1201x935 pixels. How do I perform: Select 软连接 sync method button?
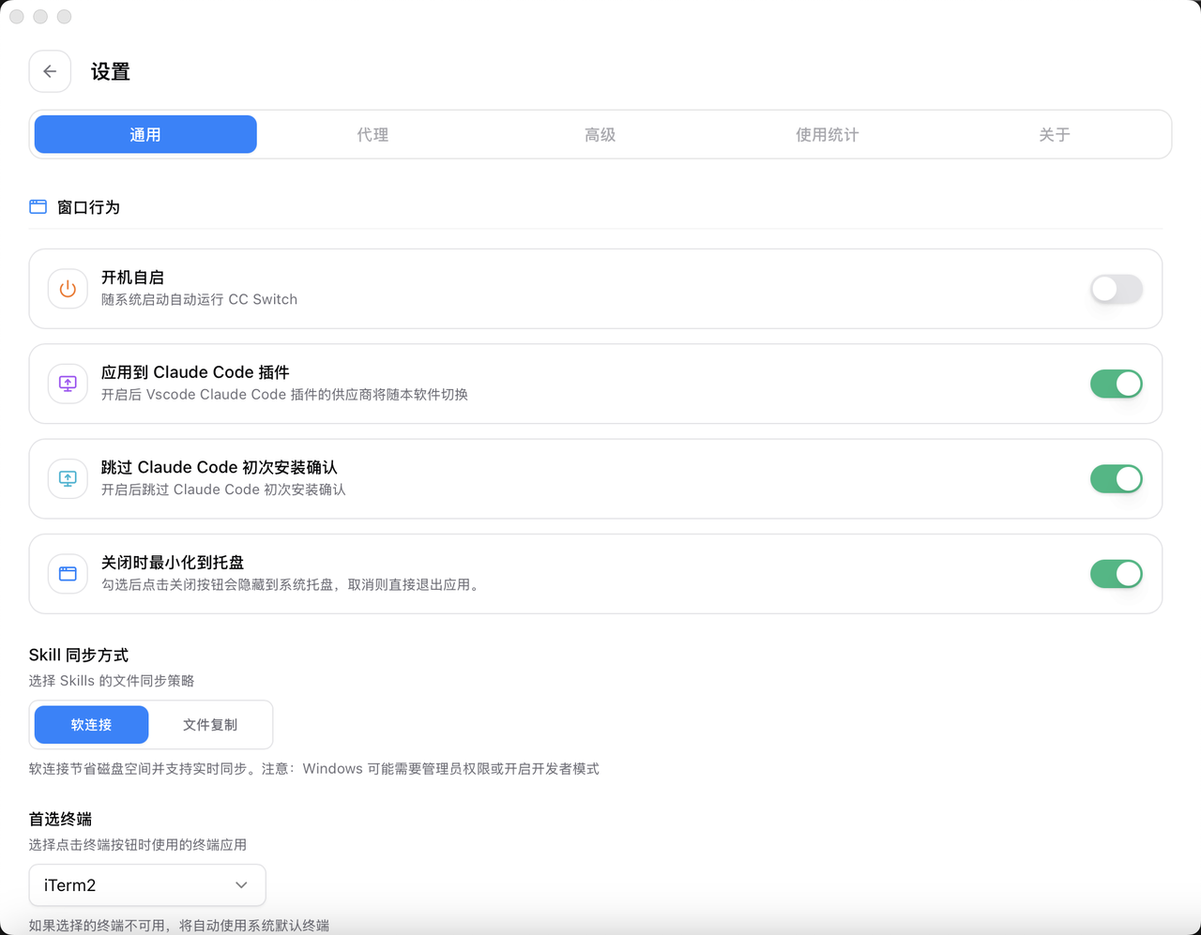click(x=92, y=725)
